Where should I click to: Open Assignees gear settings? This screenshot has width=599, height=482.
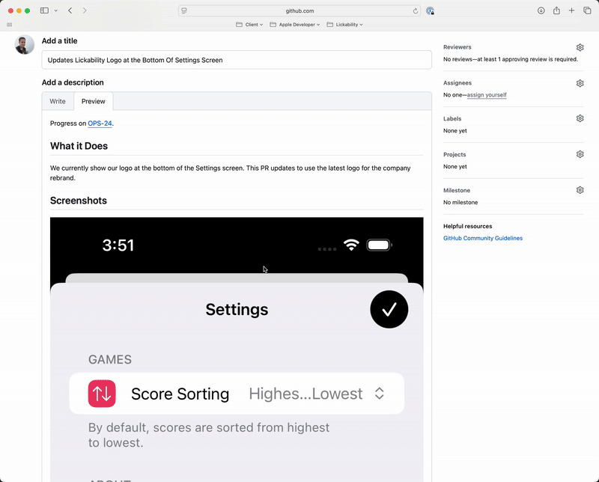pos(580,83)
